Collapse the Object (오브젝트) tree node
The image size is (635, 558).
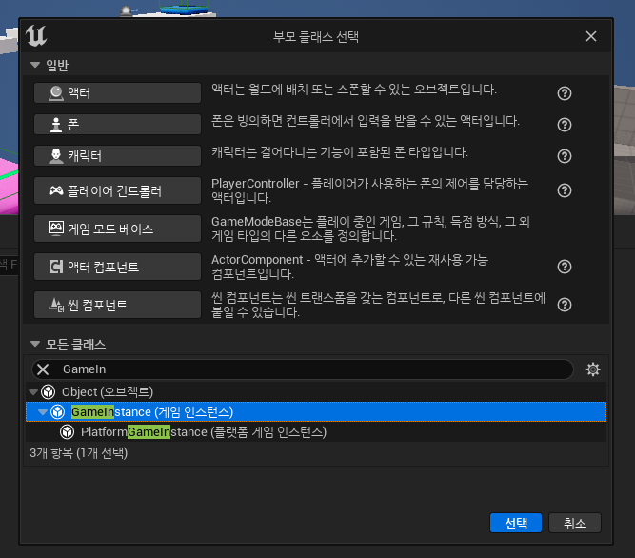pyautogui.click(x=33, y=392)
